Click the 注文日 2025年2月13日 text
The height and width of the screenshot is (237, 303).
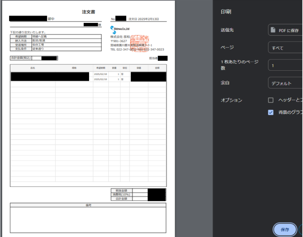143,19
